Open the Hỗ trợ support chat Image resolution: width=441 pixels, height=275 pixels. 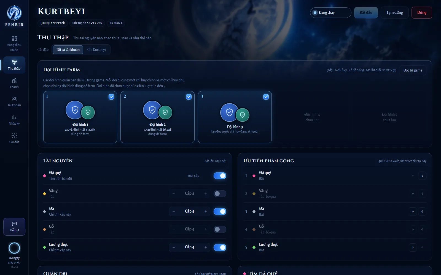point(14,227)
